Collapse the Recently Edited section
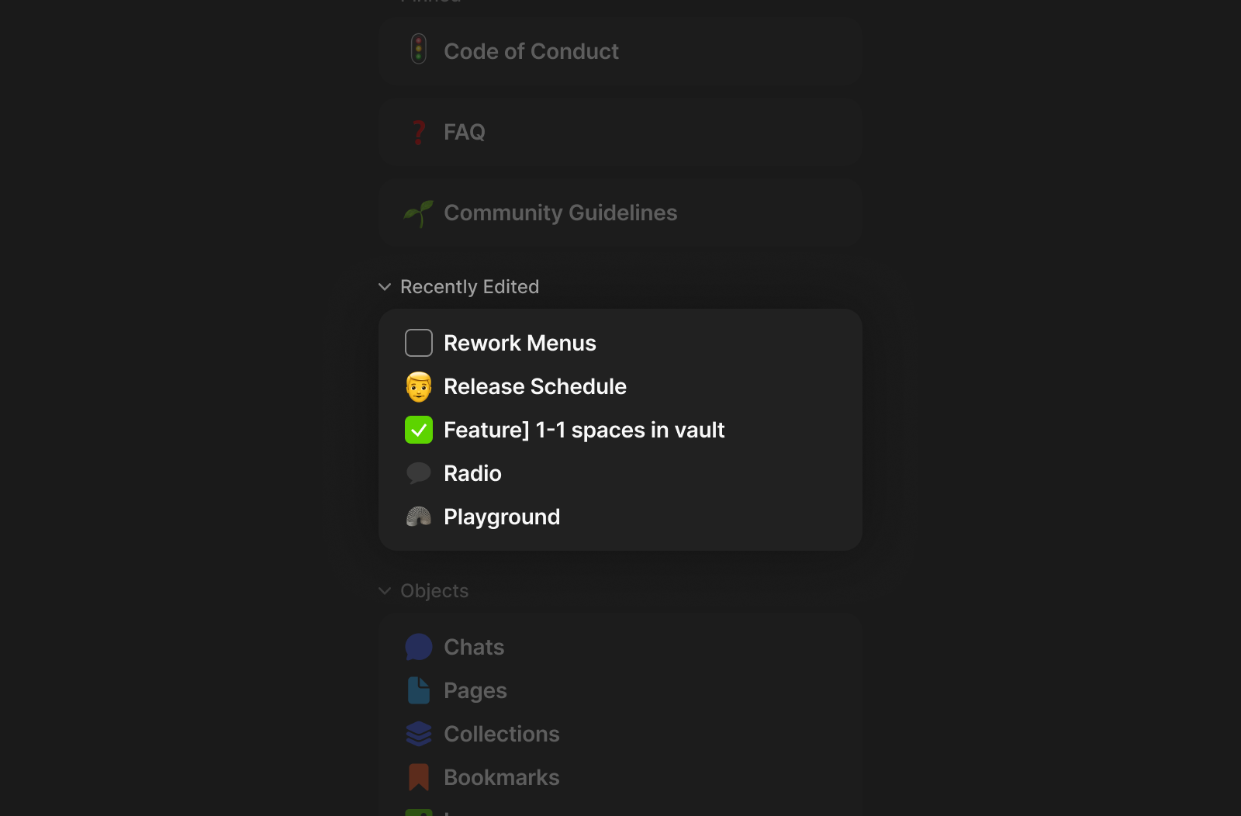1241x816 pixels. [385, 287]
